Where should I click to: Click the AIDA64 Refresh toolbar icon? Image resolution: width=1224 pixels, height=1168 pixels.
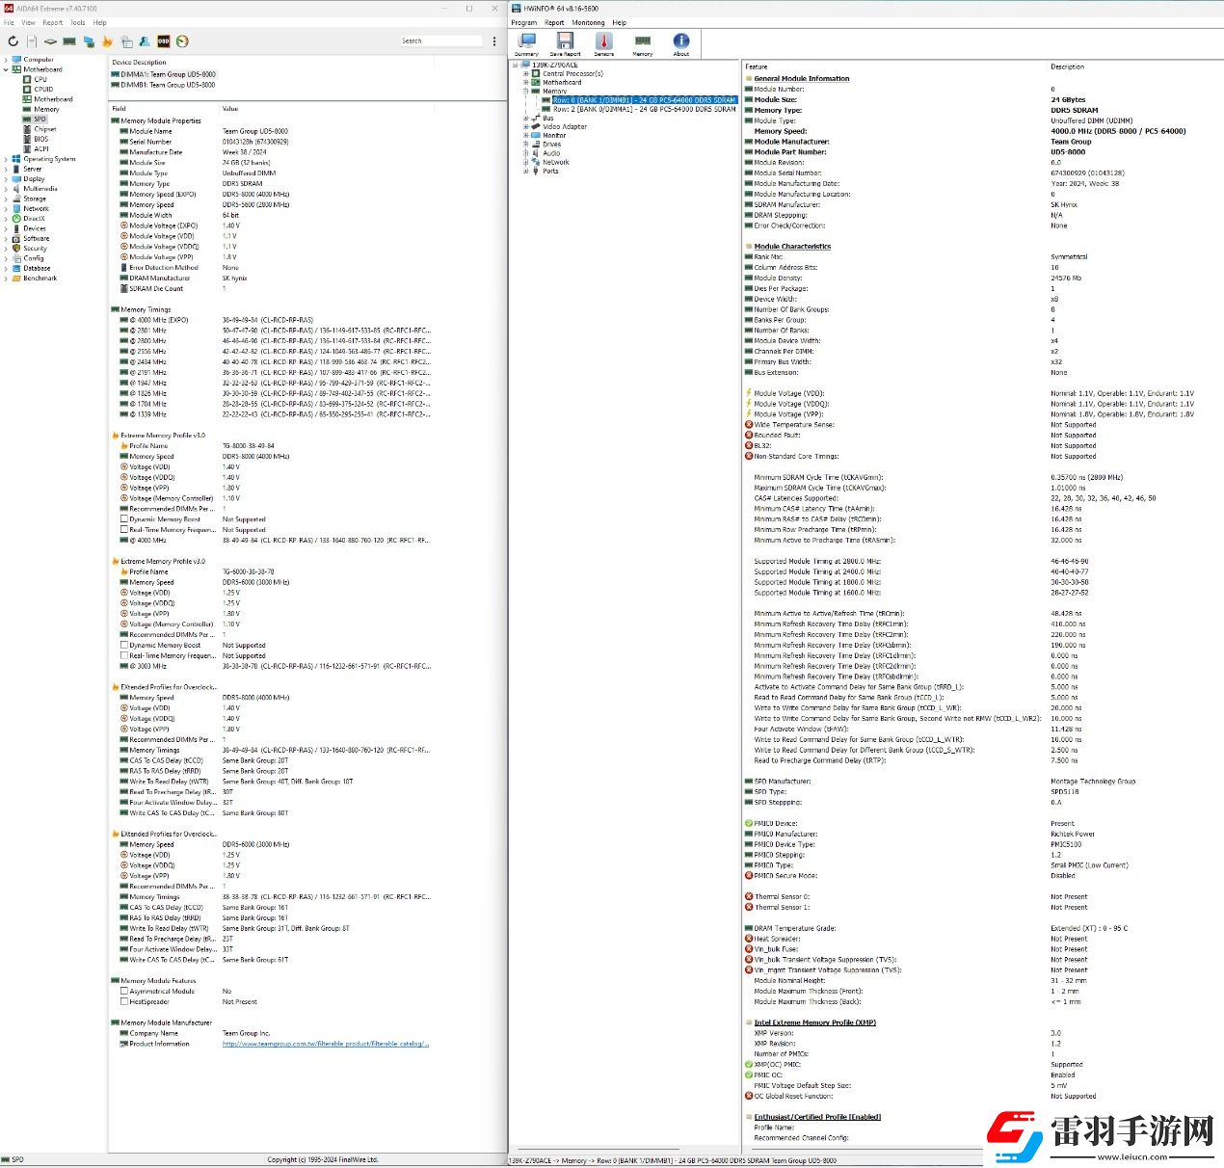(x=13, y=41)
